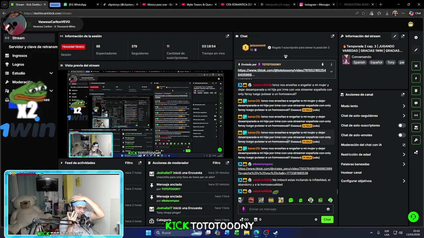Open Servidor y clave de retransmisión
The height and width of the screenshot is (238, 424).
click(x=33, y=47)
